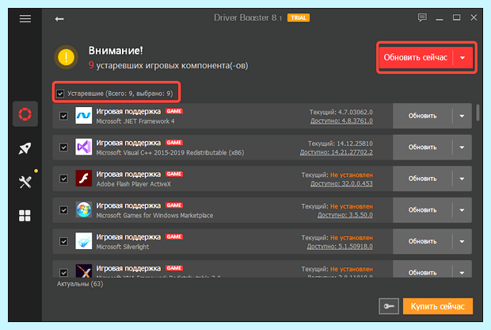Expand dropdown arrow on .NET Framework row

tap(462, 116)
